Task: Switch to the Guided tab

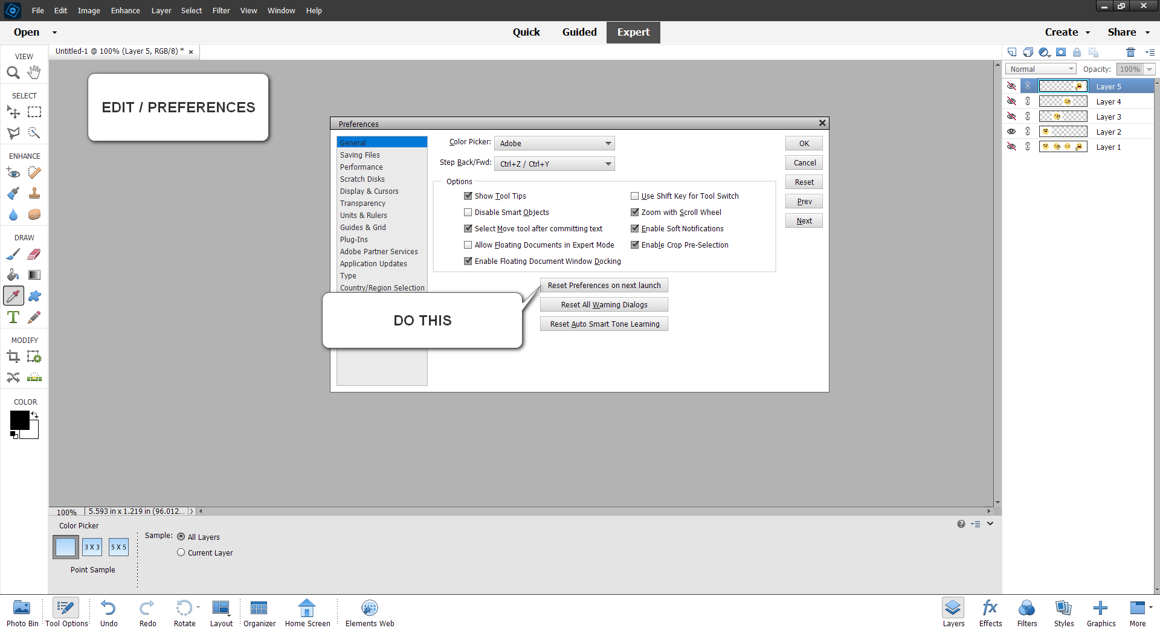Action: pos(579,32)
